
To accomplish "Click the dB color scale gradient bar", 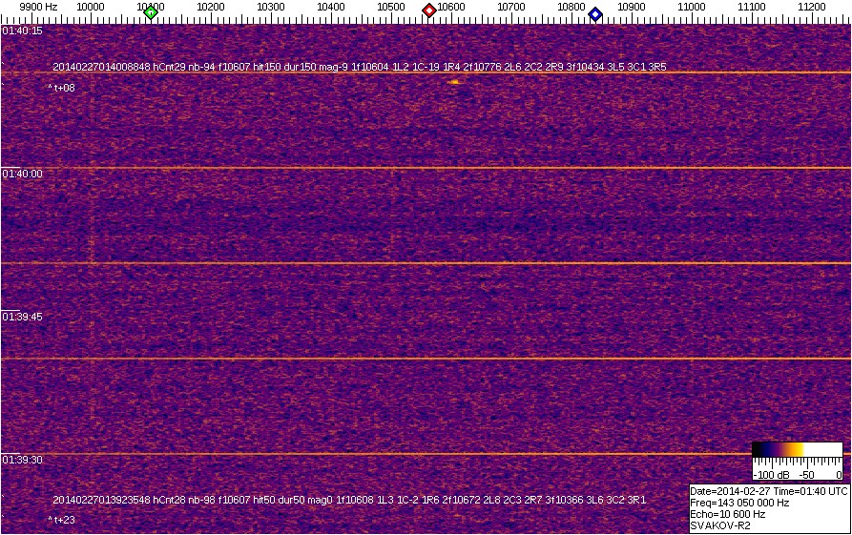I will pyautogui.click(x=797, y=450).
